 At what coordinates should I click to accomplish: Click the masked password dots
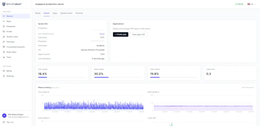(97, 41)
